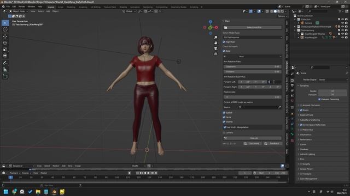Open the outliner filter funnel icon
This screenshot has width=350, height=196.
(x=340, y=11)
